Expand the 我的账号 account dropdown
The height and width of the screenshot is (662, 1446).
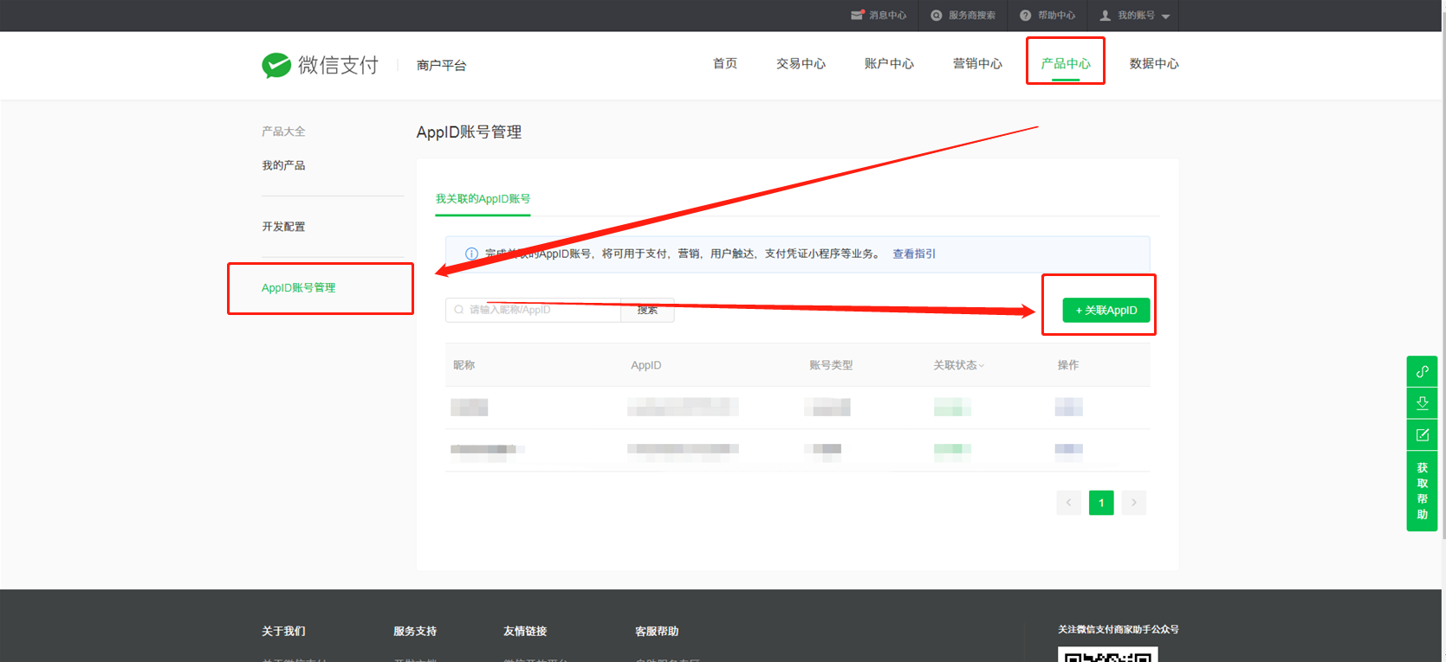(1134, 16)
